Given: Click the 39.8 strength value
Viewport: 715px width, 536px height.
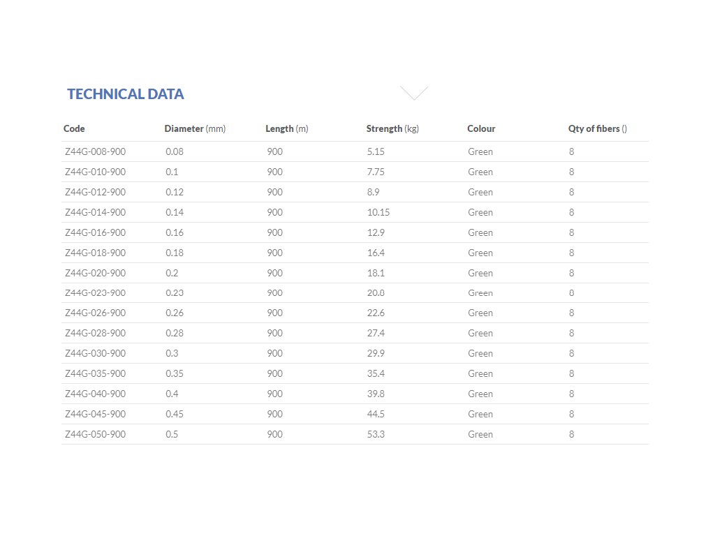Looking at the screenshot, I should (376, 394).
